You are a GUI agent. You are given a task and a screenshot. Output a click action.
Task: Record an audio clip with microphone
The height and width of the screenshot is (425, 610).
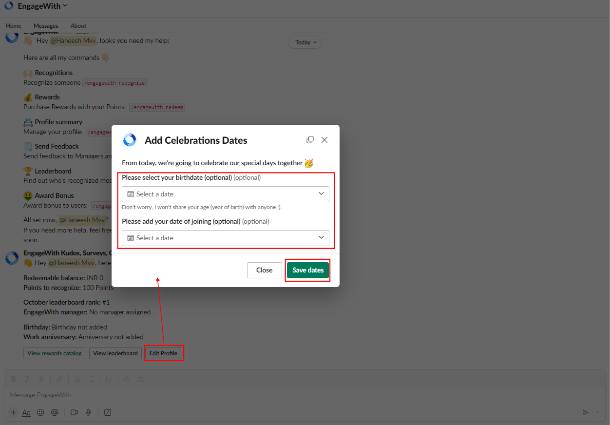[88, 412]
